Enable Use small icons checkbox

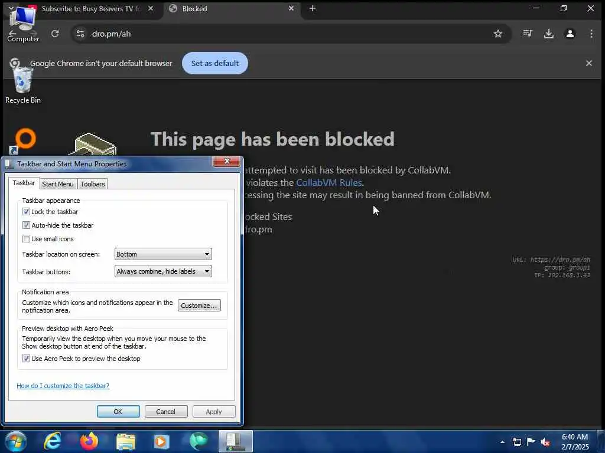coord(26,239)
